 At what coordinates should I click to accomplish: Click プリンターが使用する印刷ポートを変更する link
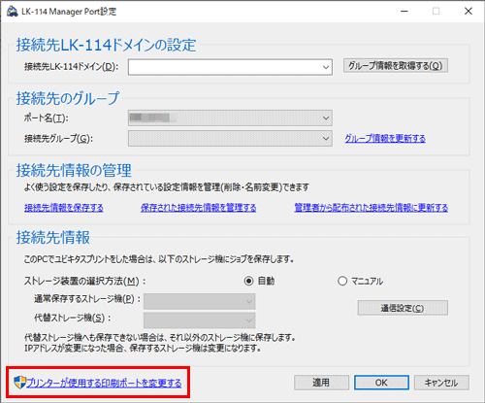click(x=104, y=384)
